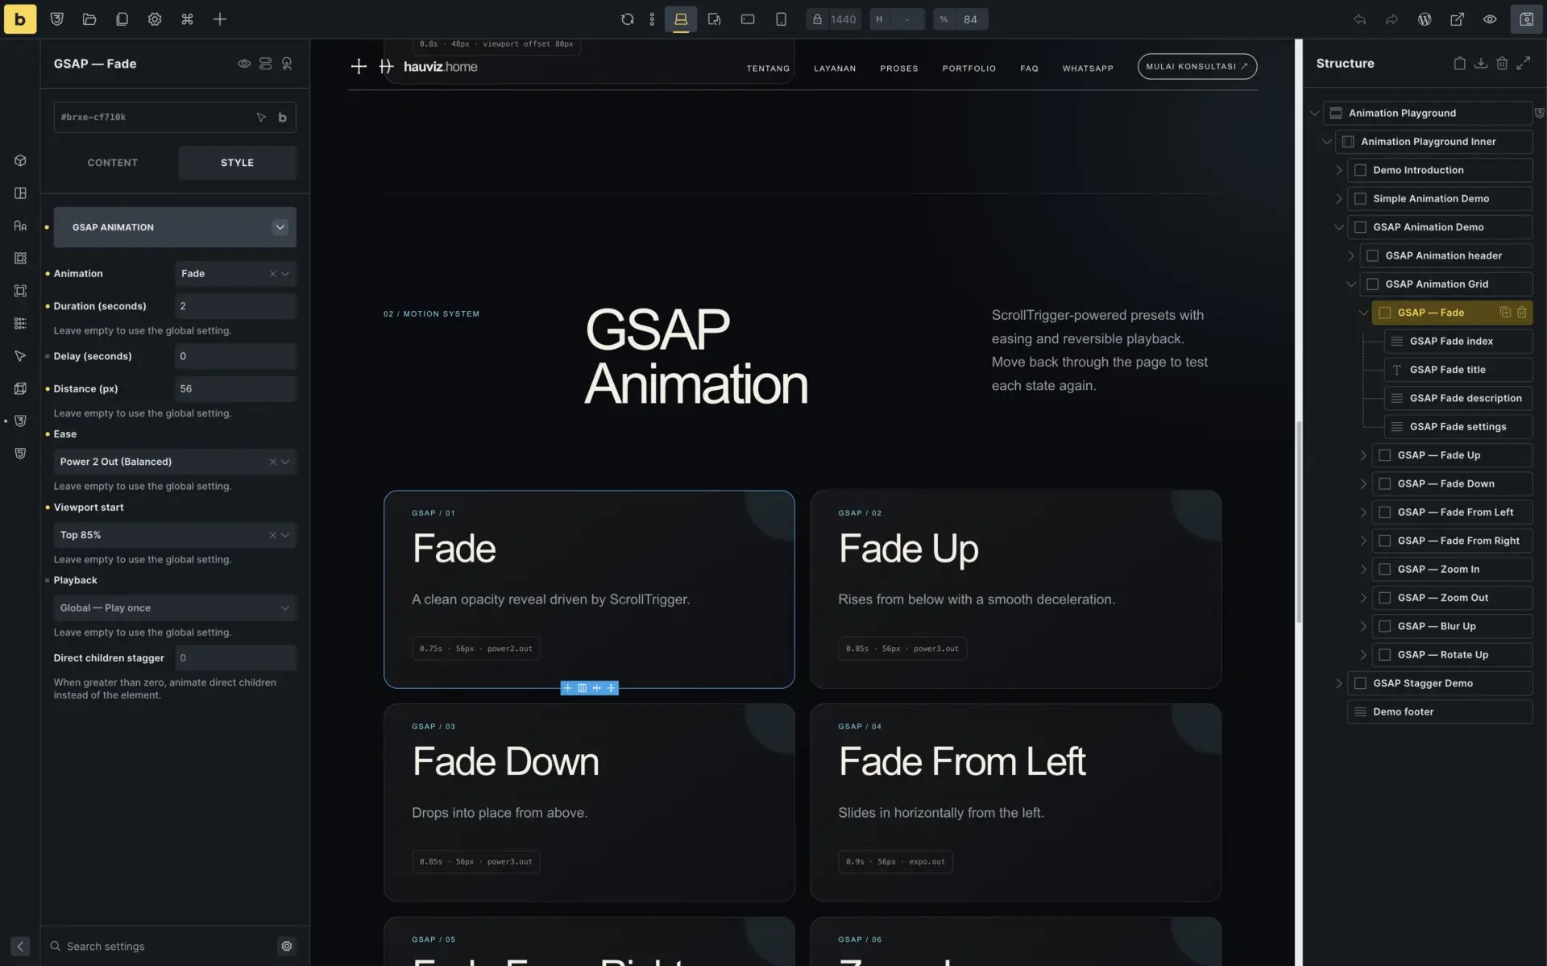Toggle the GSAP Animation header checkbox icon
The height and width of the screenshot is (966, 1547).
click(x=1372, y=255)
